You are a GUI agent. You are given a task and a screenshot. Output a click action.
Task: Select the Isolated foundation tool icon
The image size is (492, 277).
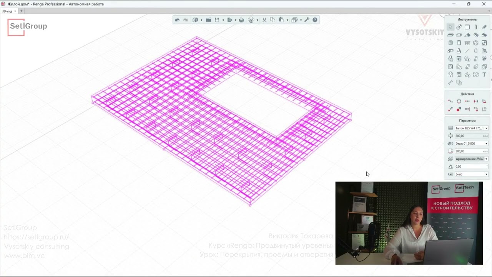click(x=459, y=51)
